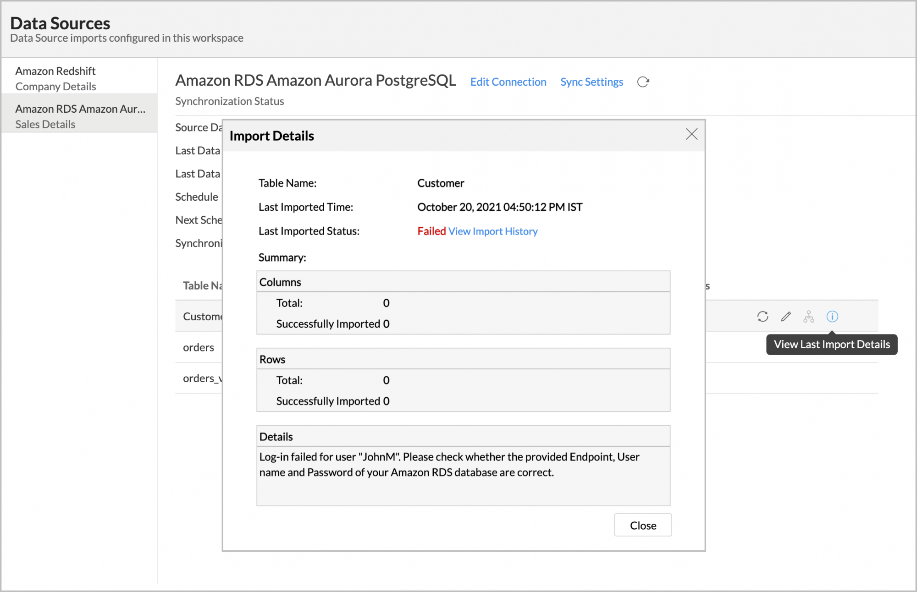Image resolution: width=917 pixels, height=592 pixels.
Task: Open the Edit Connection link
Action: 508,82
